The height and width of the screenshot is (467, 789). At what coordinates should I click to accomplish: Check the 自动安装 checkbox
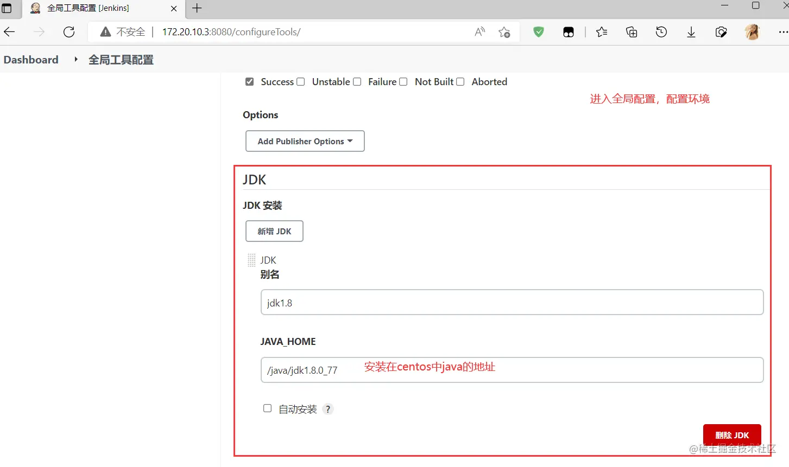267,408
